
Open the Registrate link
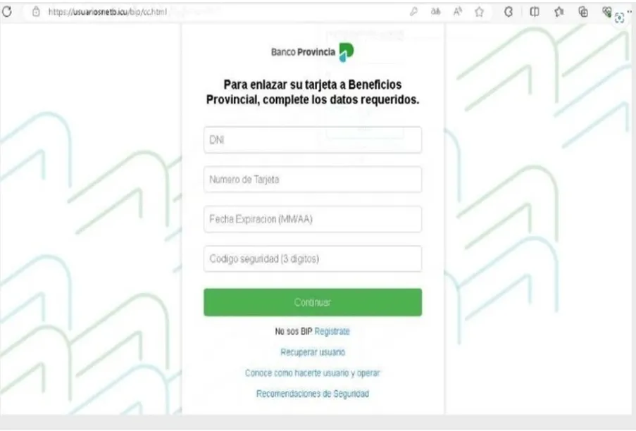pyautogui.click(x=332, y=331)
